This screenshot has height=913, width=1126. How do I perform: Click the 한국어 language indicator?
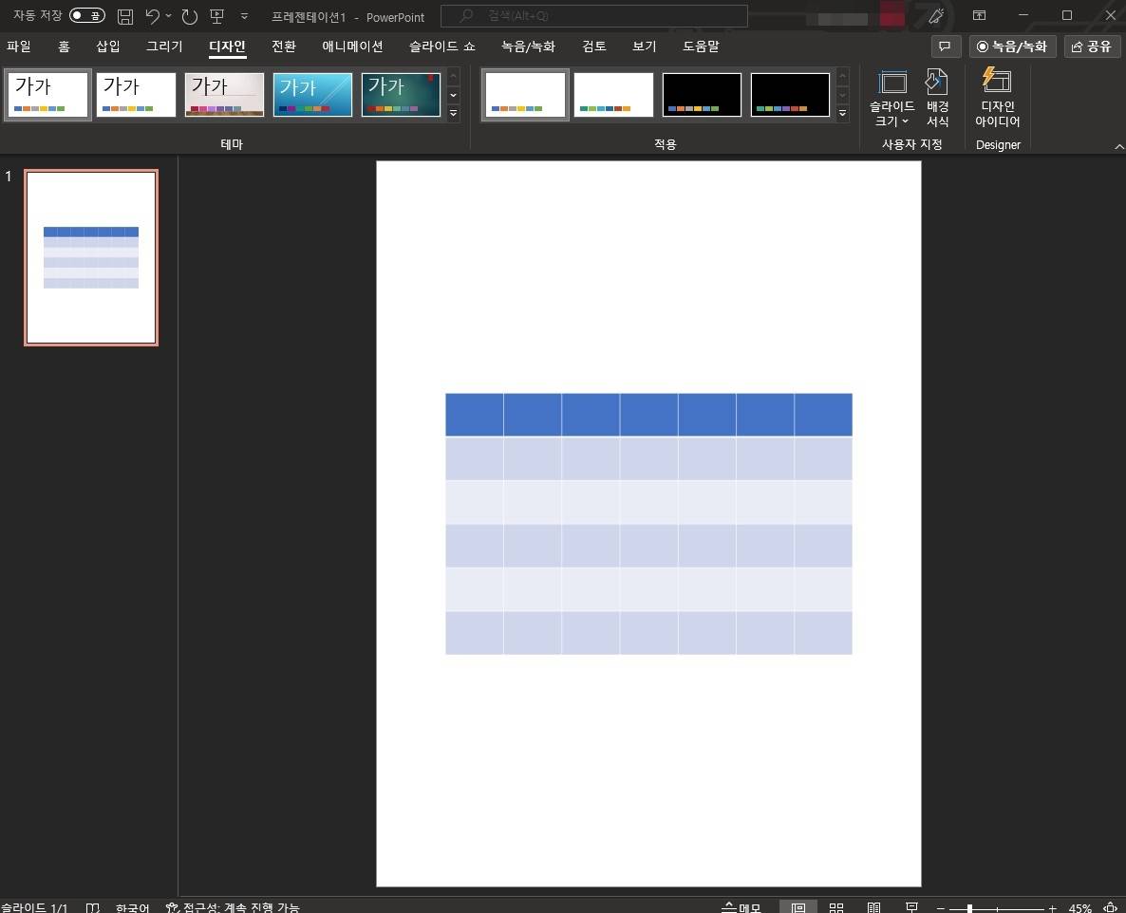132,907
